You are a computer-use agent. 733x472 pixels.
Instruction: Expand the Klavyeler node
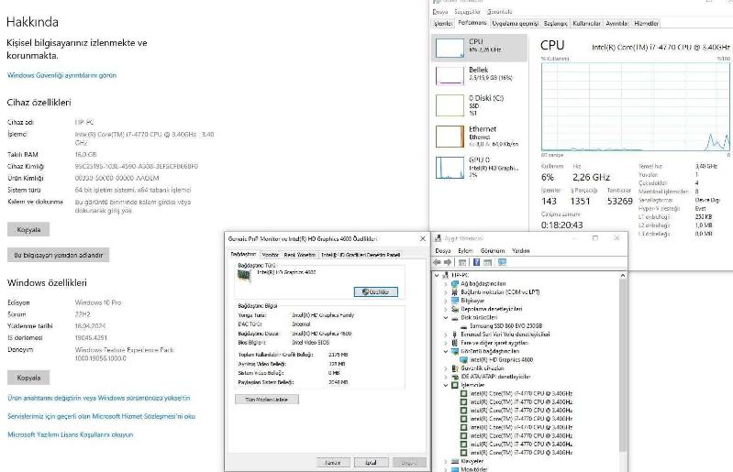pyautogui.click(x=446, y=461)
